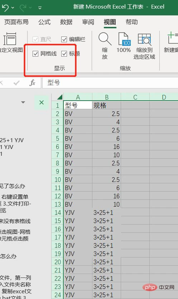This screenshot has width=178, height=299.
Task: Click the fx insert function icon
Action: [33, 83]
